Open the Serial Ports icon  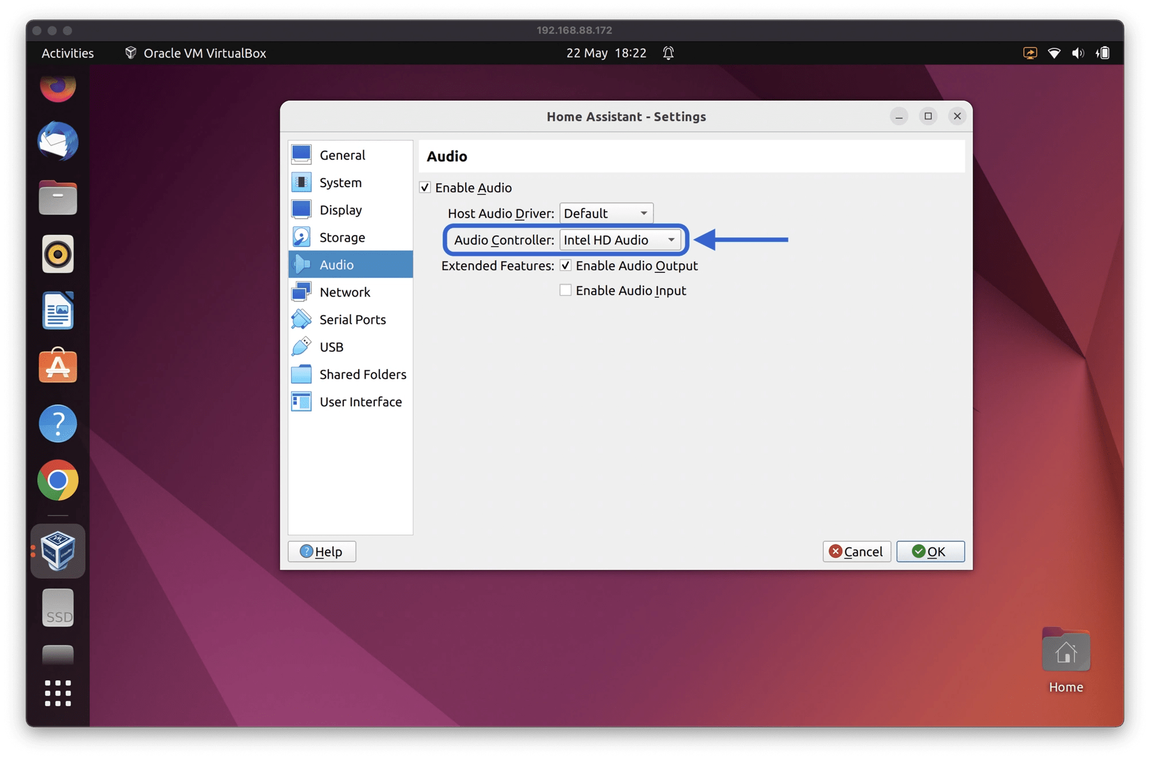click(x=302, y=319)
